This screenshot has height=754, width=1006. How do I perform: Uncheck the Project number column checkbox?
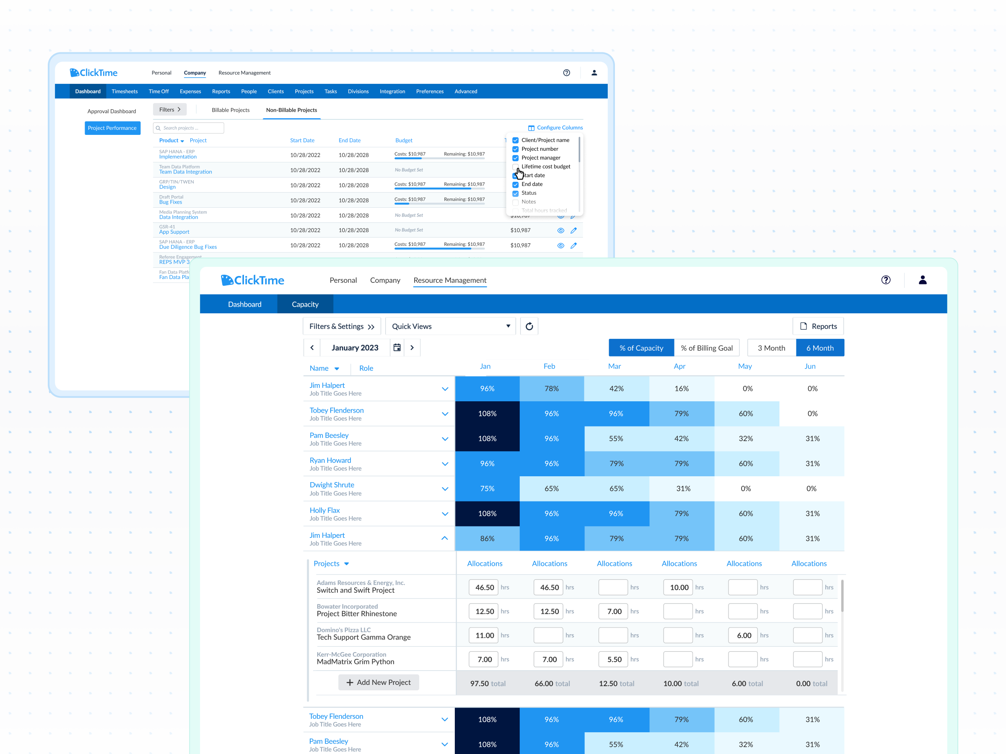click(x=515, y=149)
